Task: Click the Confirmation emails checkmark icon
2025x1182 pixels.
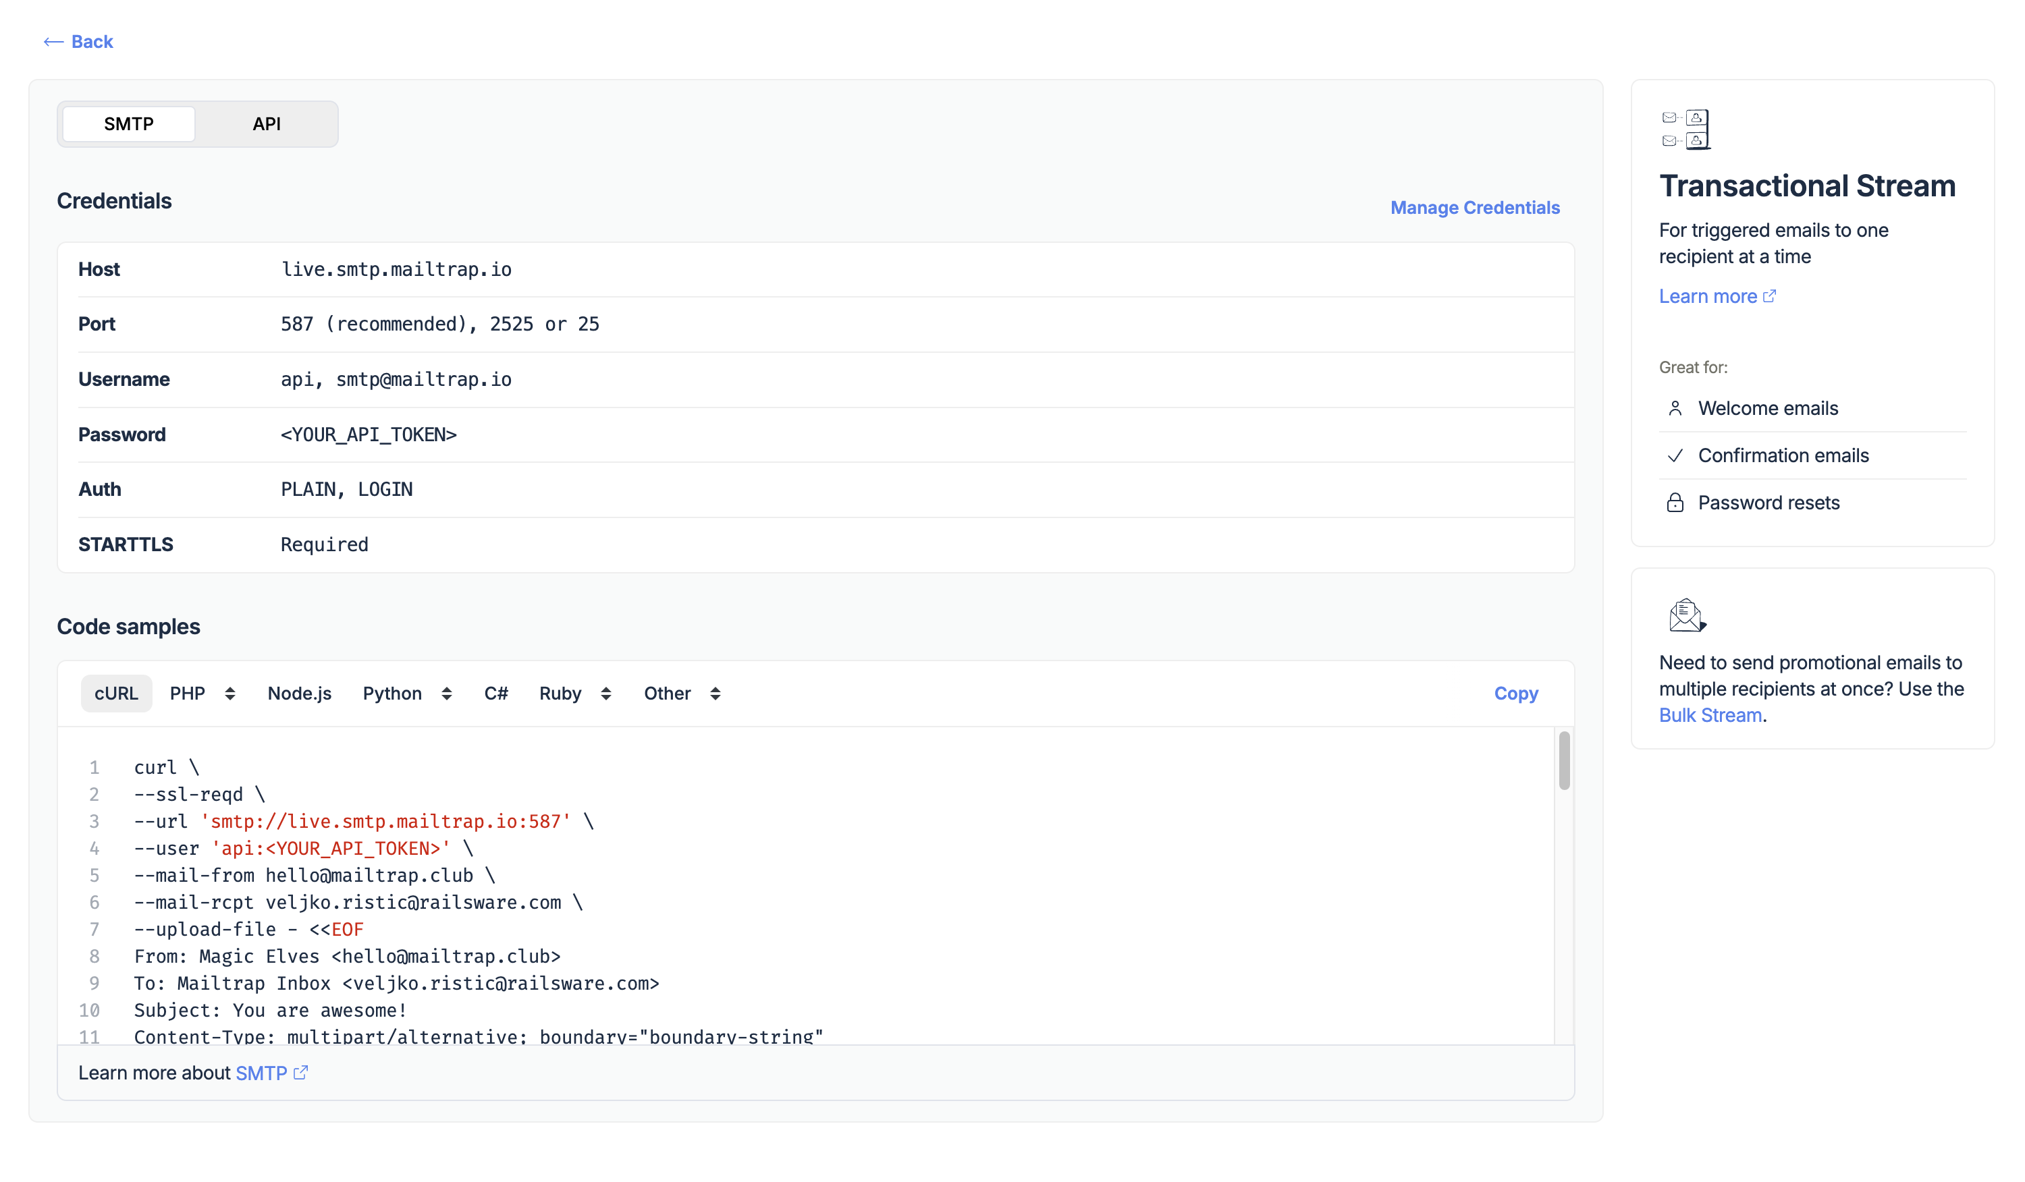Action: pos(1675,456)
